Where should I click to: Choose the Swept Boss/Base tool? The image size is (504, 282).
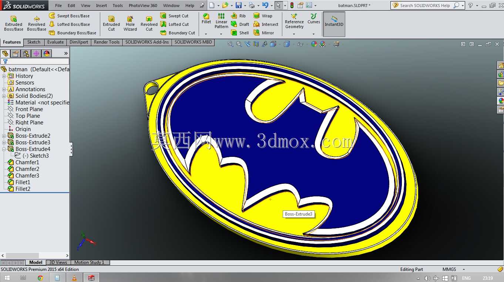click(x=69, y=16)
